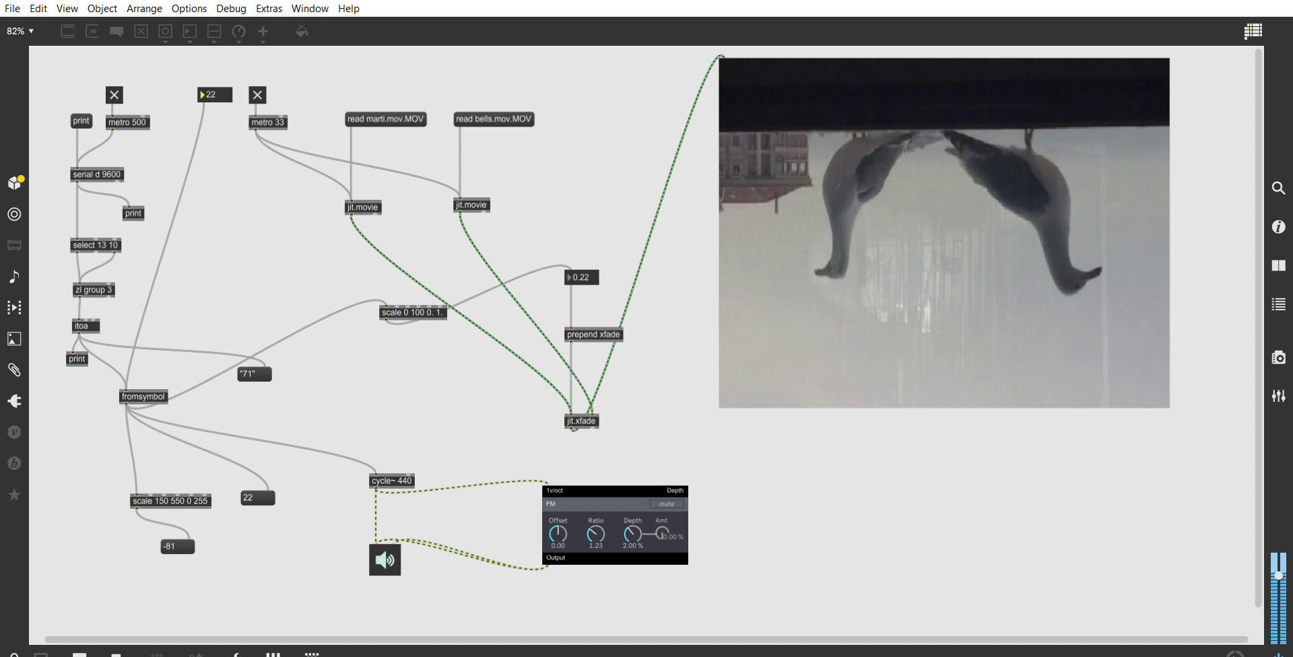Toggle mute in the FM module
This screenshot has width=1293, height=657.
coord(666,504)
